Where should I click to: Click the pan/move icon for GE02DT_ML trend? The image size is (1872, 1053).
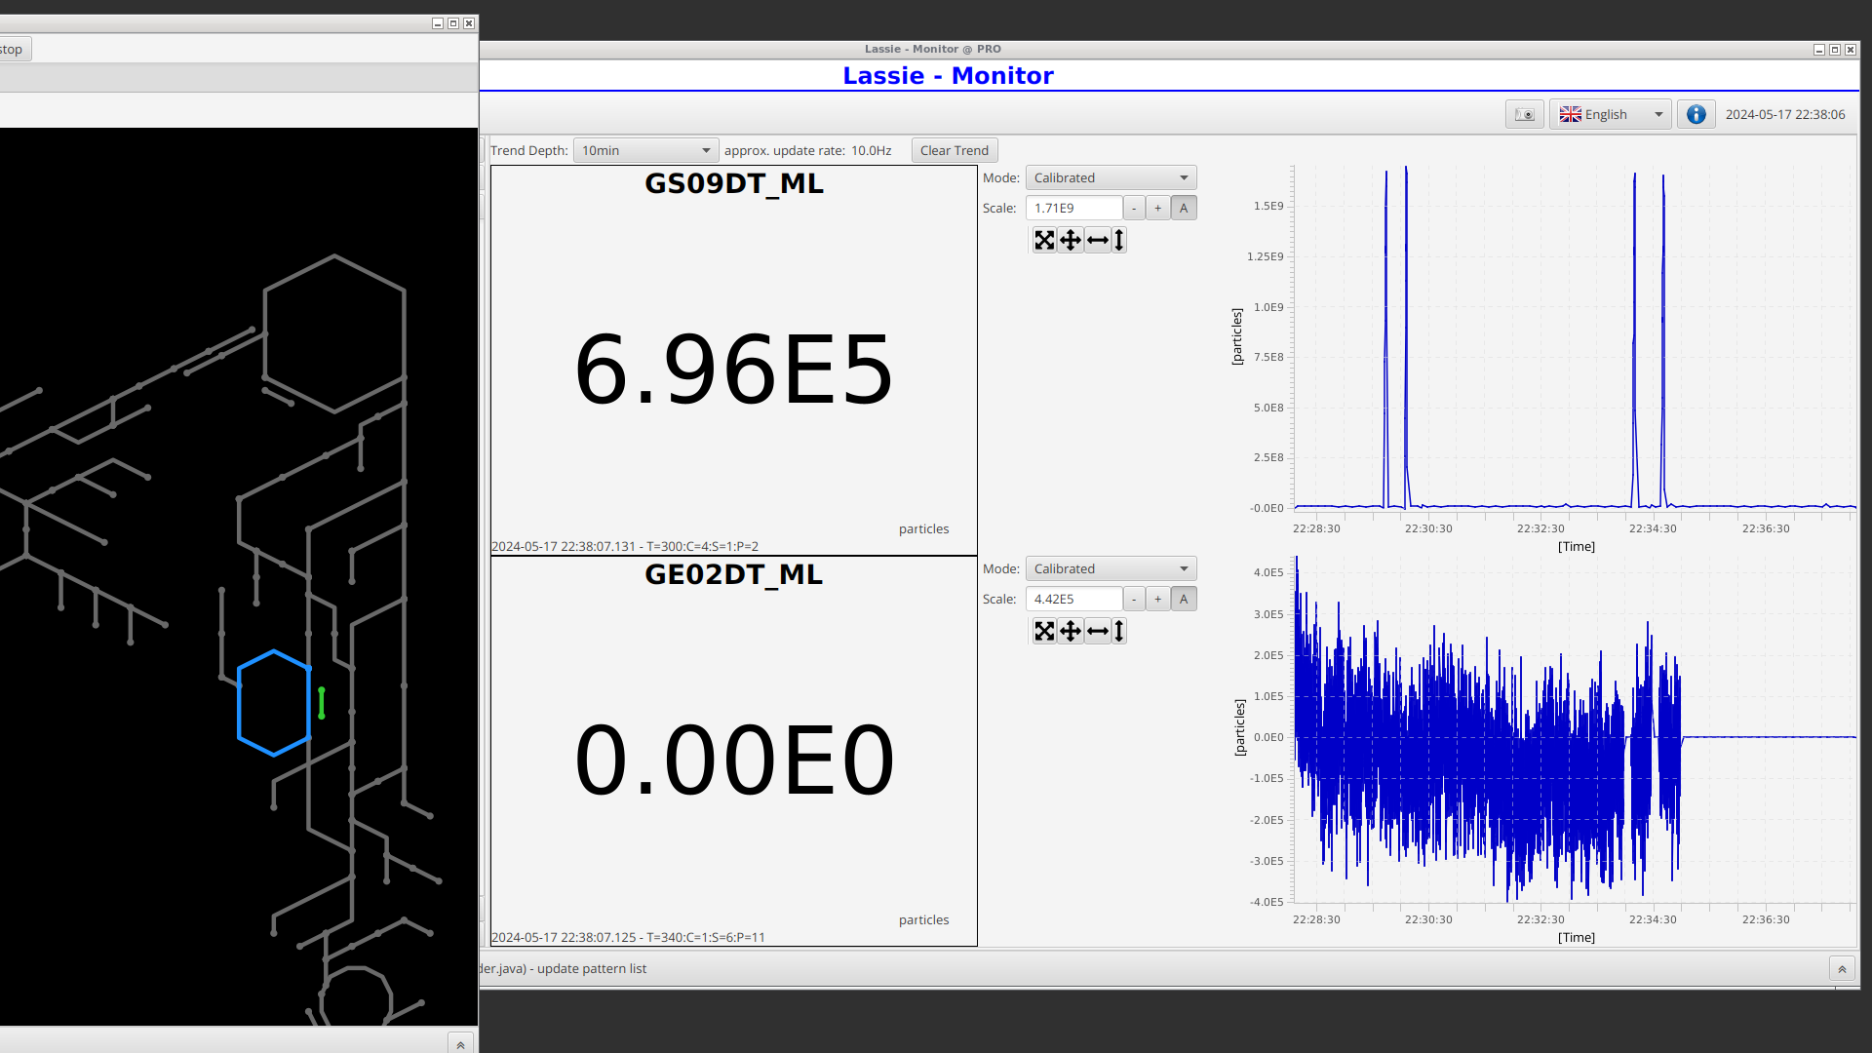tap(1071, 630)
